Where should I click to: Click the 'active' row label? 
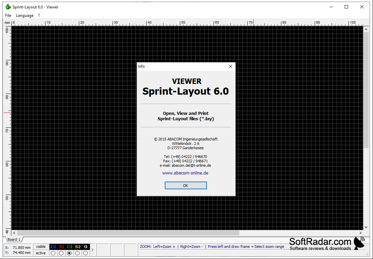(x=41, y=253)
